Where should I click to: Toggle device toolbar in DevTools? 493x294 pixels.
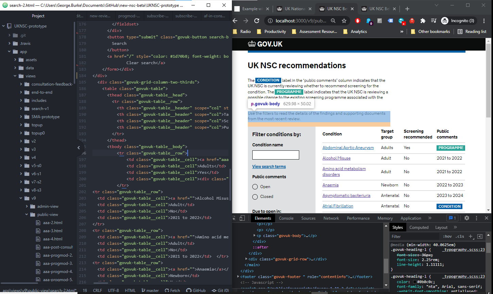242,218
